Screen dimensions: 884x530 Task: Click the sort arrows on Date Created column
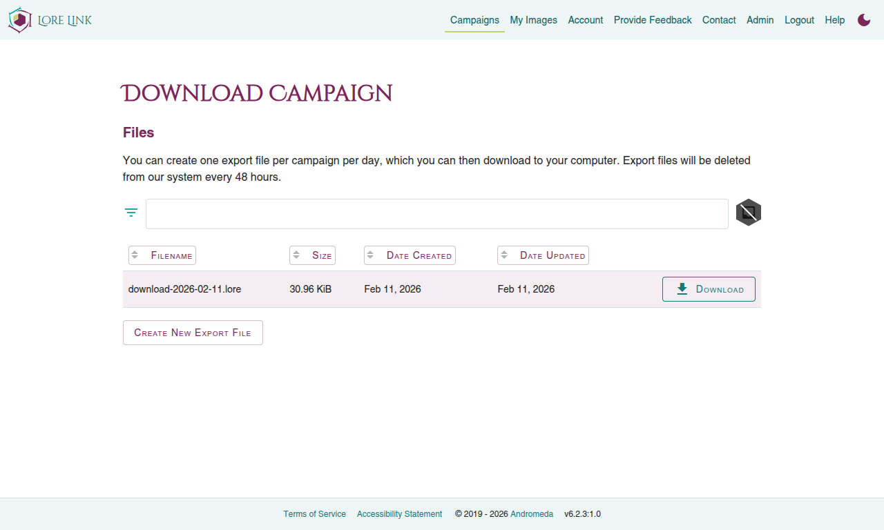371,255
